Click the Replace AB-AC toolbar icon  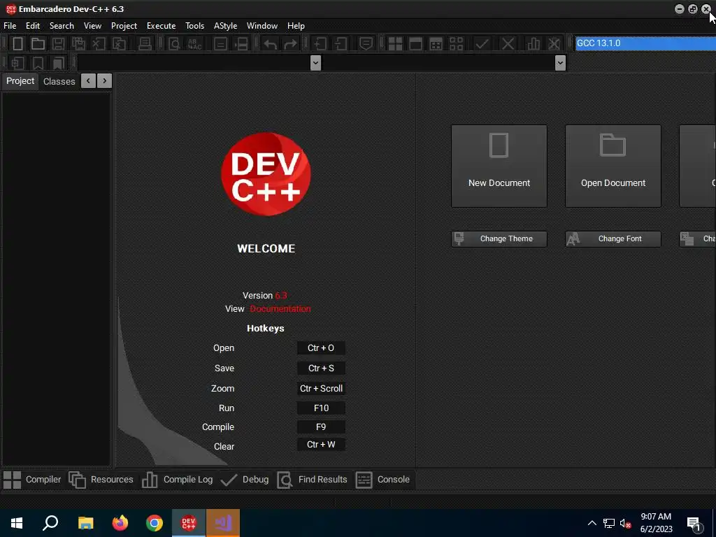coord(194,44)
